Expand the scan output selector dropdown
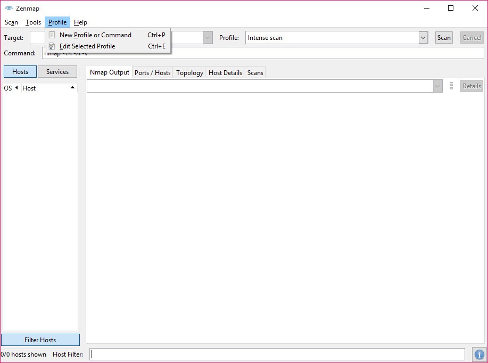The width and height of the screenshot is (488, 363). 437,86
